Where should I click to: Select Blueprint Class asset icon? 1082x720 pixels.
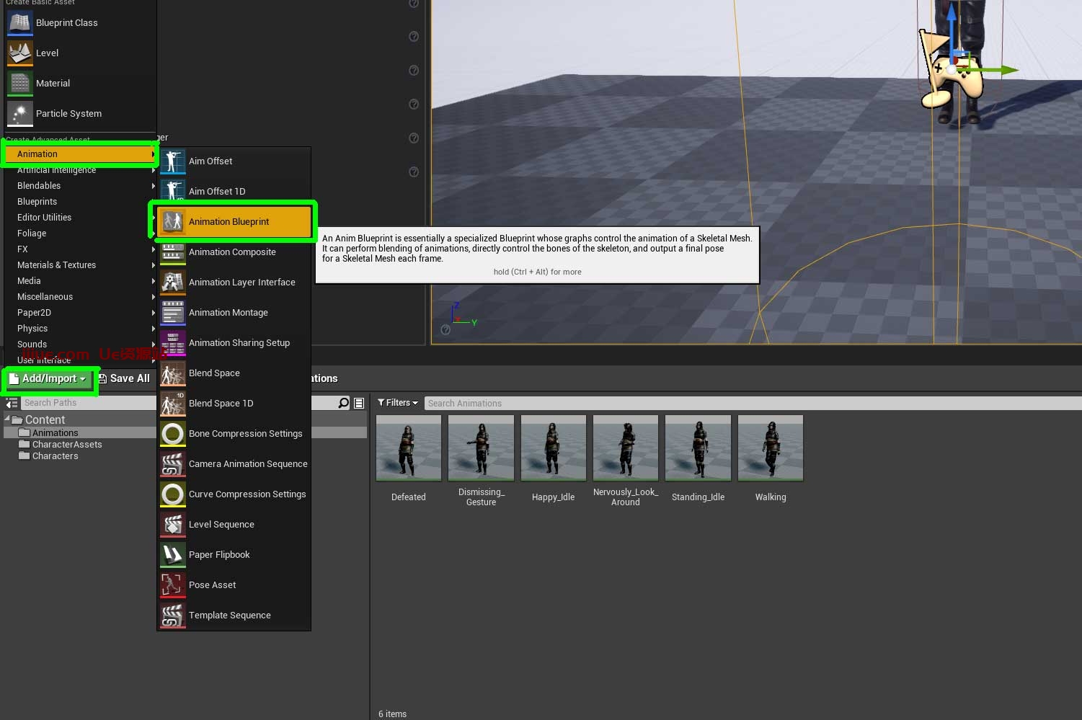[20, 23]
